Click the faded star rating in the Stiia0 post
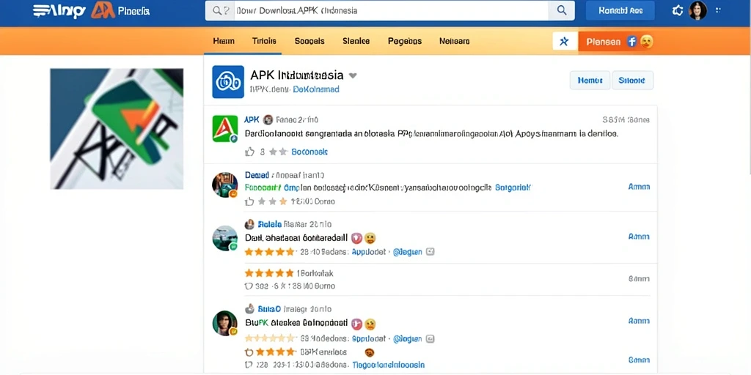 [269, 338]
